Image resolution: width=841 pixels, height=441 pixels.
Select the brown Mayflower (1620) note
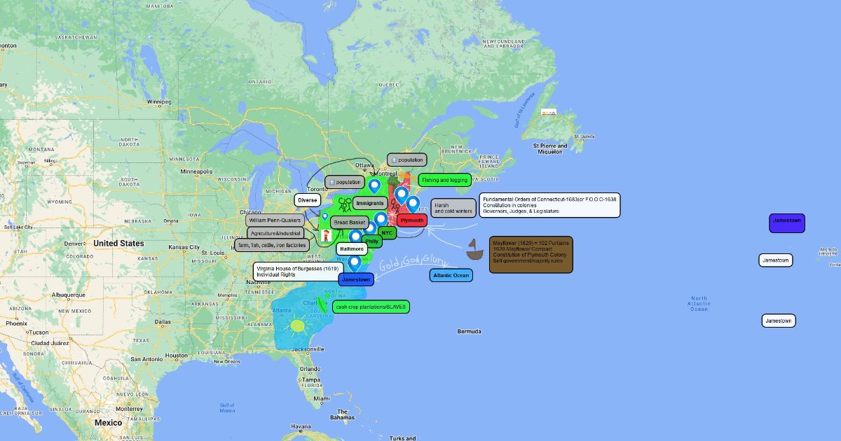531,254
